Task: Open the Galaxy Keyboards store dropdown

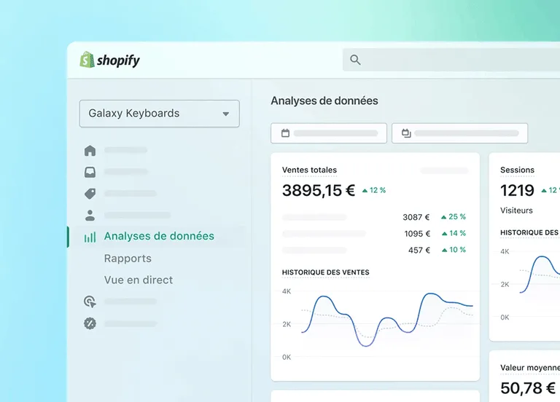Action: [x=159, y=114]
